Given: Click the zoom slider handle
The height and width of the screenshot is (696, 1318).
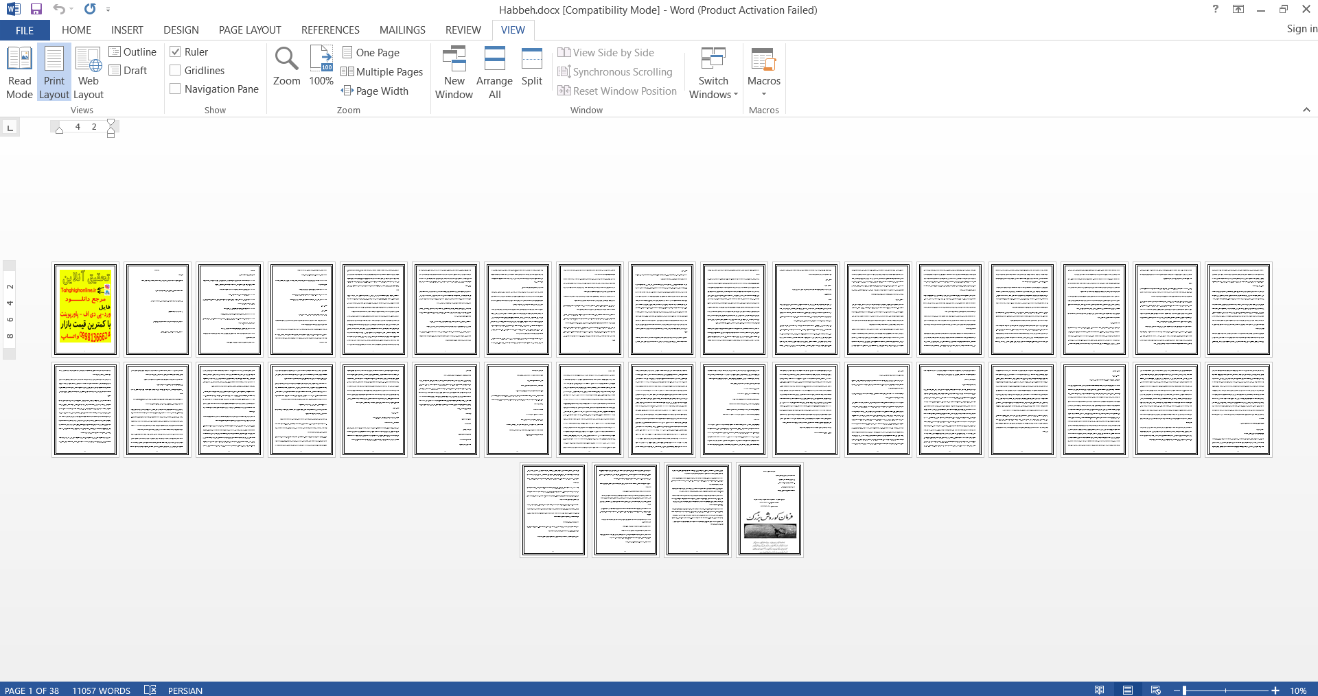Looking at the screenshot, I should click(1185, 691).
